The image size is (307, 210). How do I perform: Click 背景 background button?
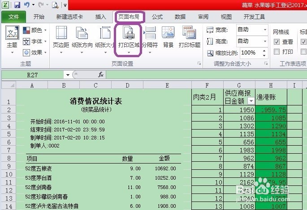tap(168, 37)
